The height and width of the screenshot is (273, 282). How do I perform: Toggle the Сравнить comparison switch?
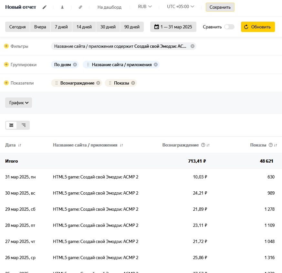[229, 27]
